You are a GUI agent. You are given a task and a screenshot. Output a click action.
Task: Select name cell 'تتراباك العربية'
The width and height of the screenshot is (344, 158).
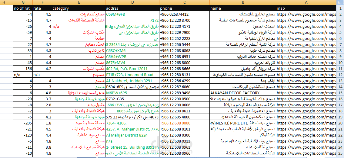coord(243,63)
